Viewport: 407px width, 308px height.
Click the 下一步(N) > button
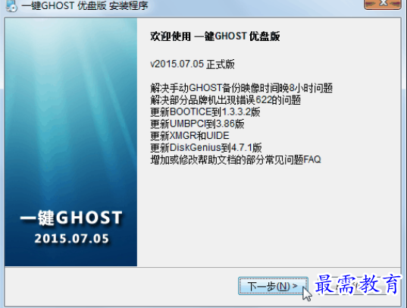pyautogui.click(x=273, y=286)
